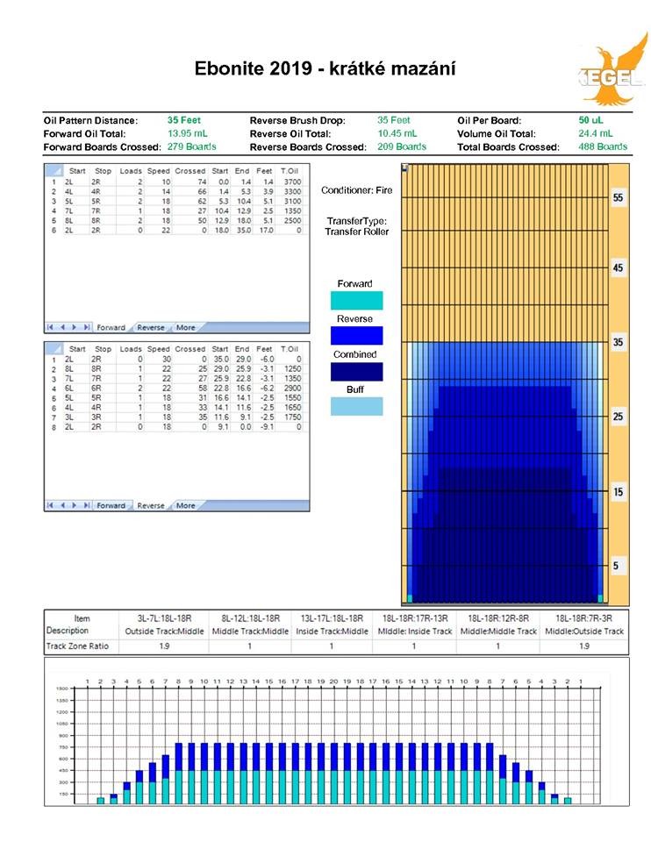651x842 pixels.
Task: Click select-all corner of lower table
Action: pos(54,349)
